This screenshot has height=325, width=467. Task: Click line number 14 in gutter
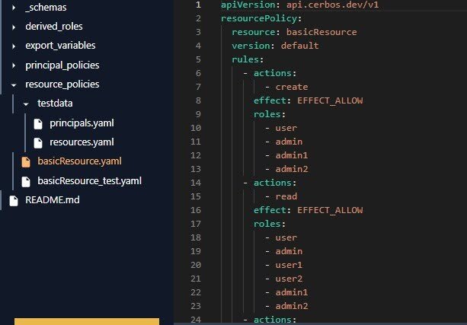196,183
